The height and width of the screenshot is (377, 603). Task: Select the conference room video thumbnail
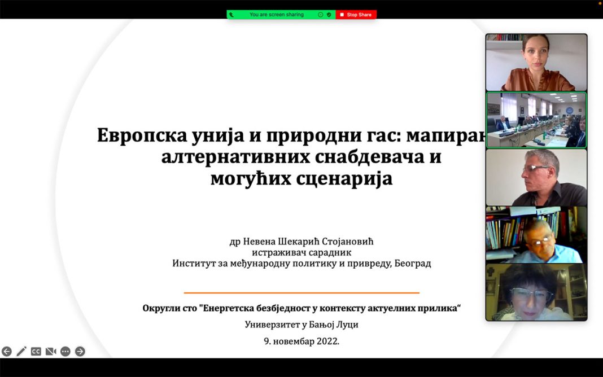(x=536, y=120)
